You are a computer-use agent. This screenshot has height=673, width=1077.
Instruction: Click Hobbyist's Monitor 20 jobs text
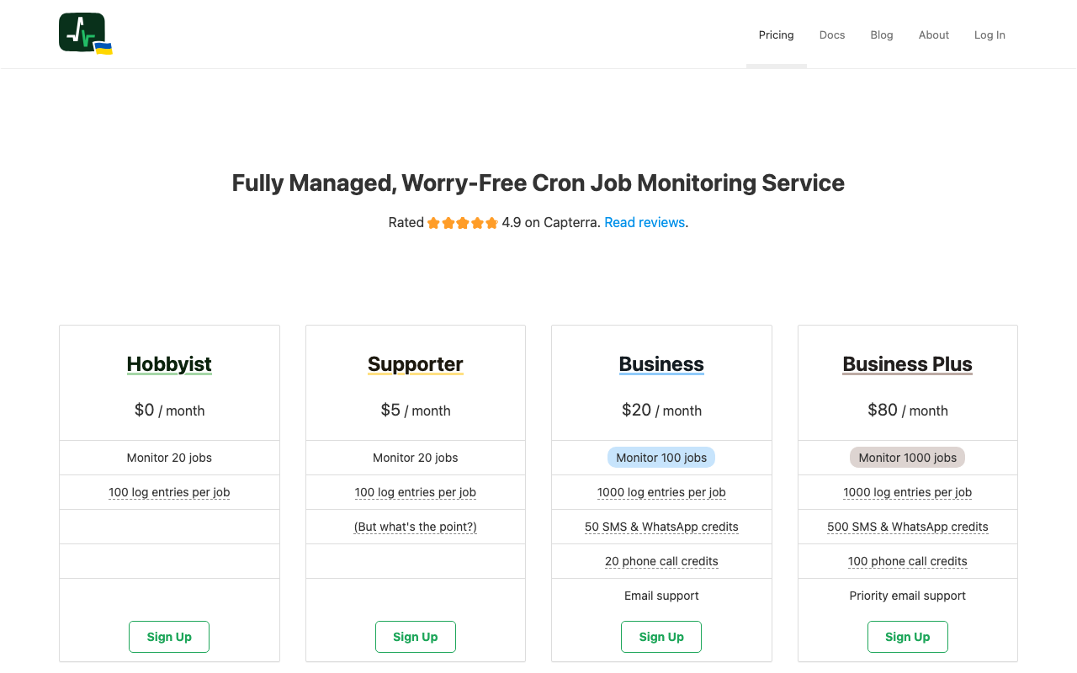[x=169, y=458]
